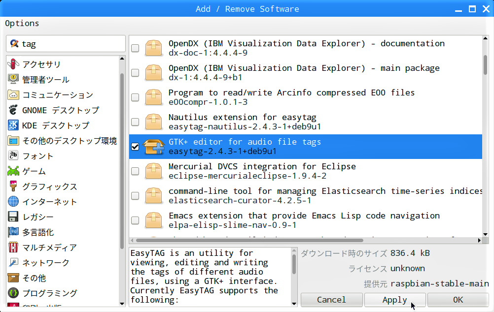Click the '836.4 kB' download size value
The width and height of the screenshot is (494, 312).
click(x=410, y=253)
